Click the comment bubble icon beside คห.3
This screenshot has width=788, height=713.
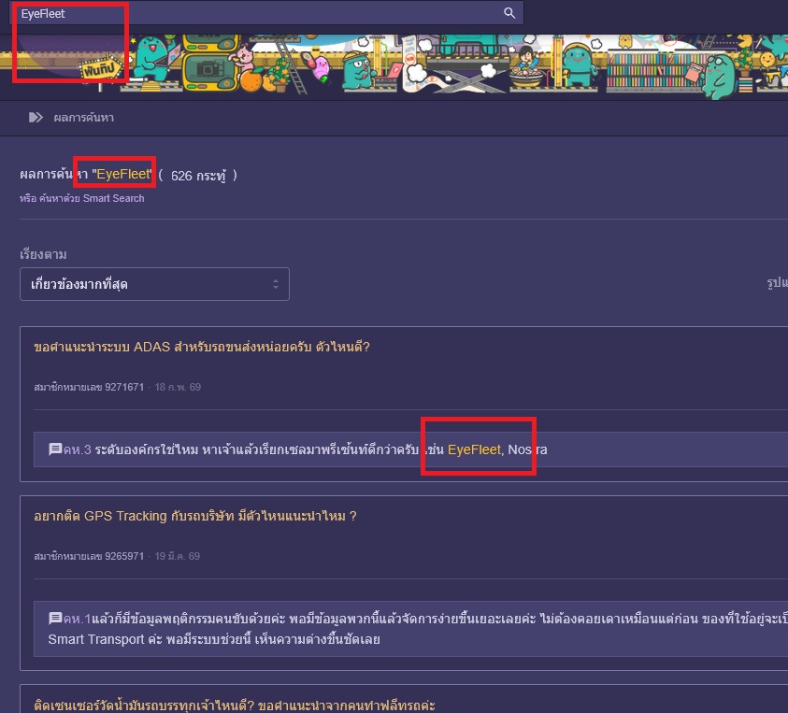[55, 449]
